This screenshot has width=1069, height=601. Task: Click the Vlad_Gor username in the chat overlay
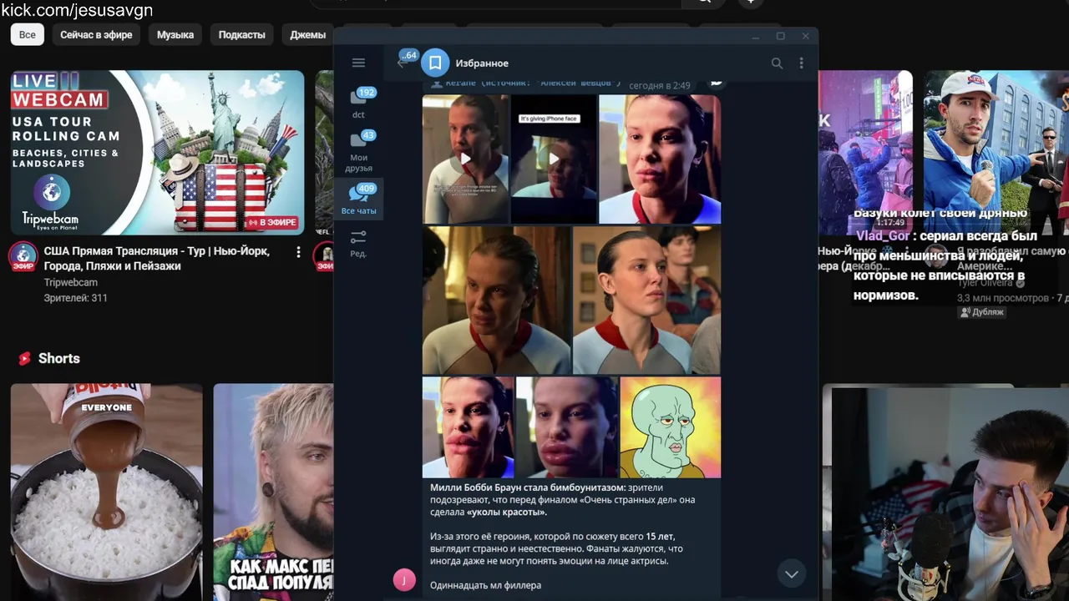point(883,236)
